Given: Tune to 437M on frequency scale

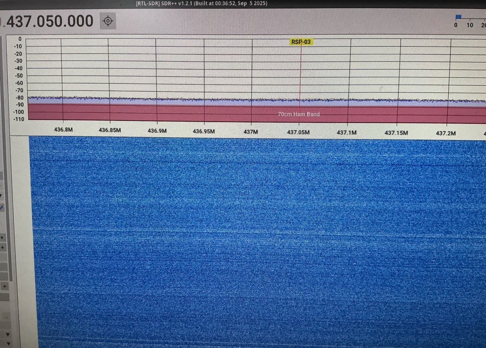Looking at the screenshot, I should tap(251, 132).
